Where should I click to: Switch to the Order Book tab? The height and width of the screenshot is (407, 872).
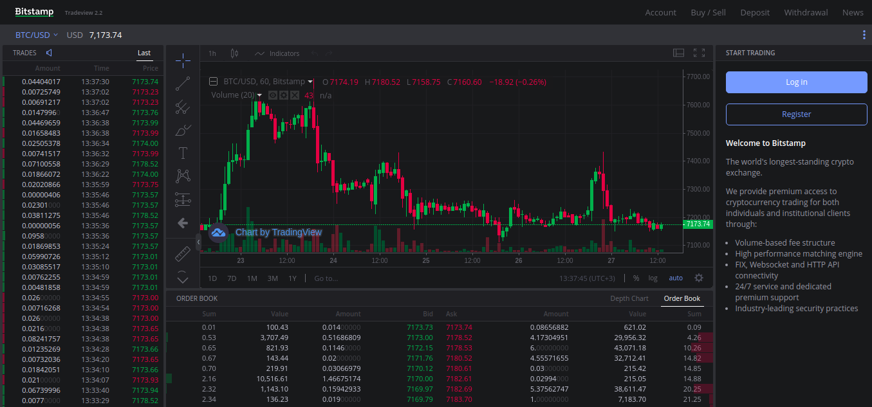click(682, 298)
